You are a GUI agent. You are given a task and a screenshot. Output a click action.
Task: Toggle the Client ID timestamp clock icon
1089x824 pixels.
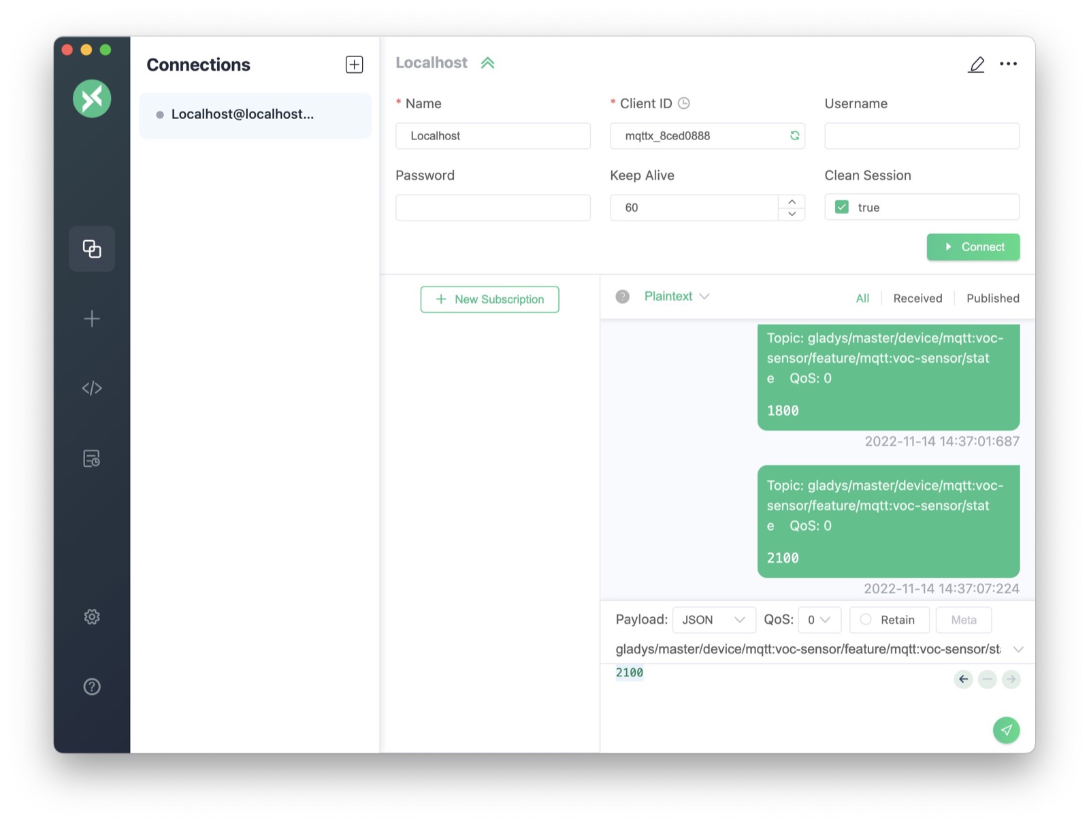pyautogui.click(x=685, y=103)
